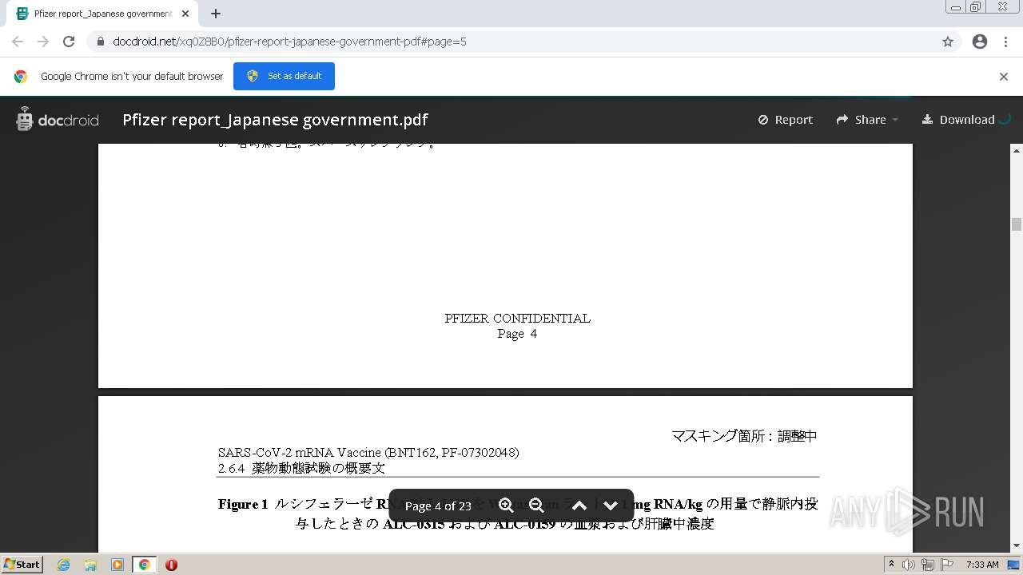
Task: Click the docdroid logo
Action: [58, 120]
